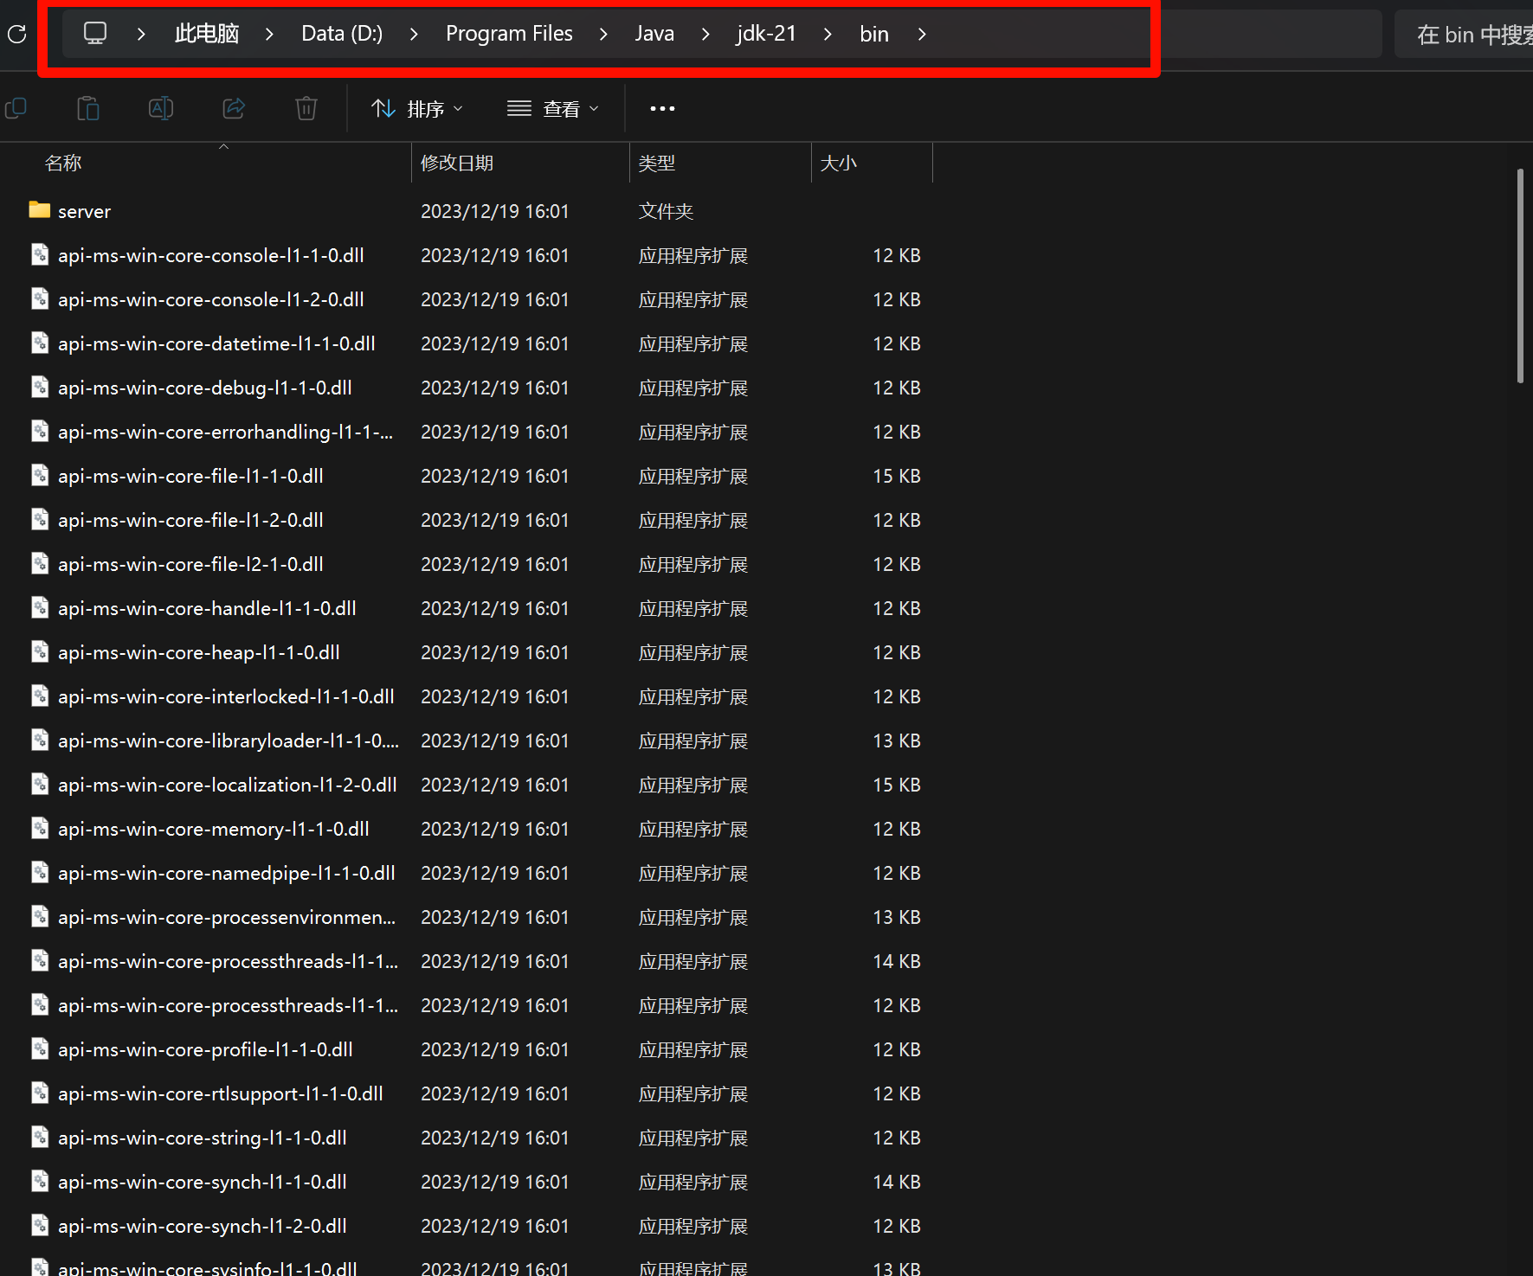This screenshot has width=1533, height=1276.
Task: Click the paste clipboard icon
Action: coord(88,109)
